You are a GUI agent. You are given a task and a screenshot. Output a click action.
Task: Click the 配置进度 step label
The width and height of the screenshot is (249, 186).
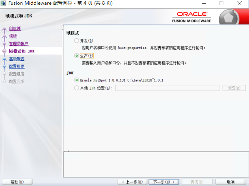(17, 74)
